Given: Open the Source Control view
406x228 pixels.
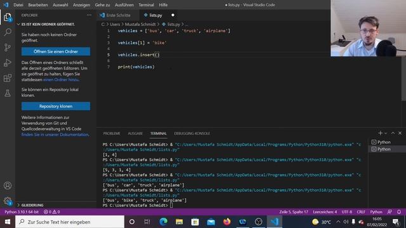Looking at the screenshot, I should click(x=8, y=47).
